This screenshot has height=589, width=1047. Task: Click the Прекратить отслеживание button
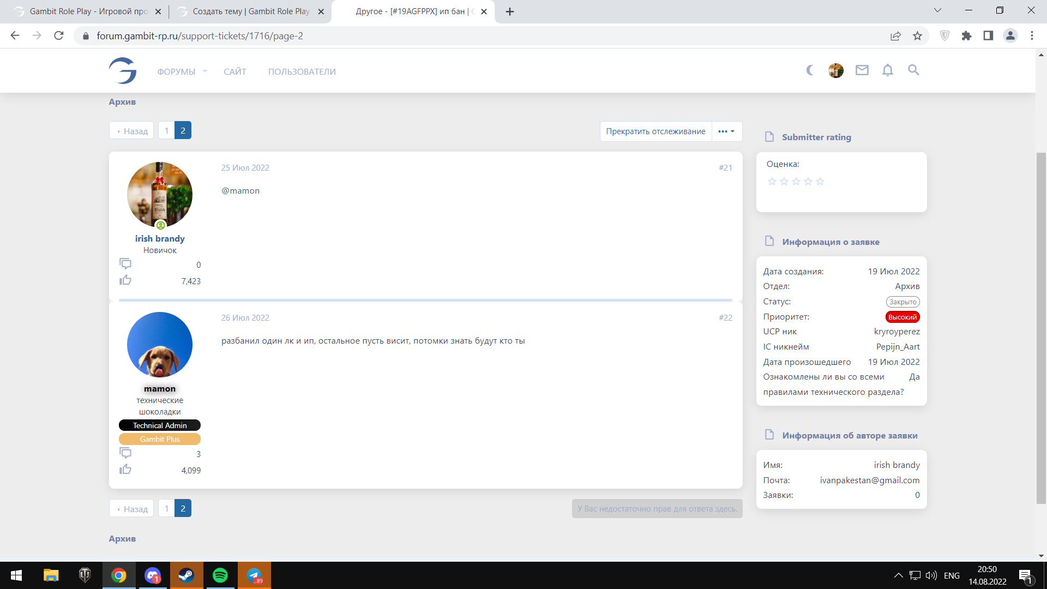655,131
